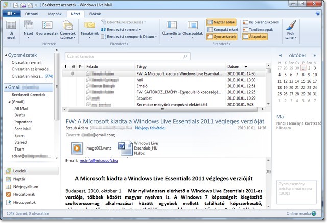Open Hírcsatornák feeds section
This screenshot has width=327, height=223.
point(20,194)
